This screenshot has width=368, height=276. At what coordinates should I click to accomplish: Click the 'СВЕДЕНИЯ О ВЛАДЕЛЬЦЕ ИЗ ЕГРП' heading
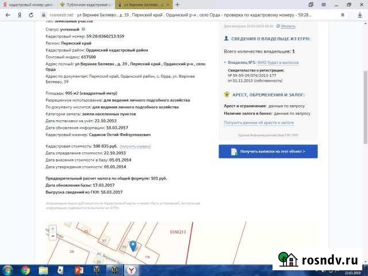point(271,39)
